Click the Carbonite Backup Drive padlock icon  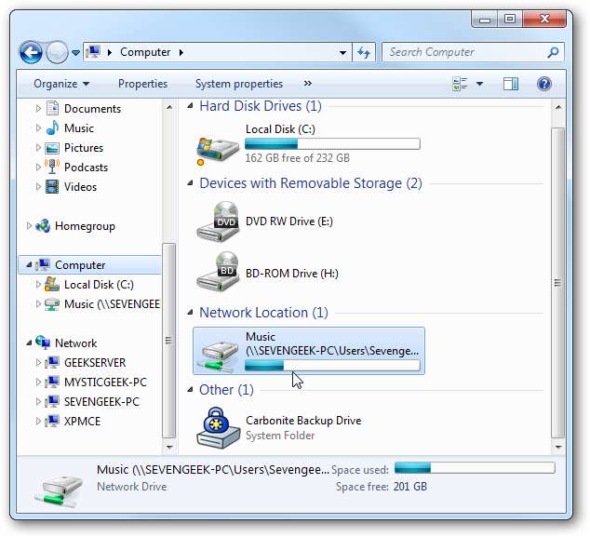tap(218, 428)
